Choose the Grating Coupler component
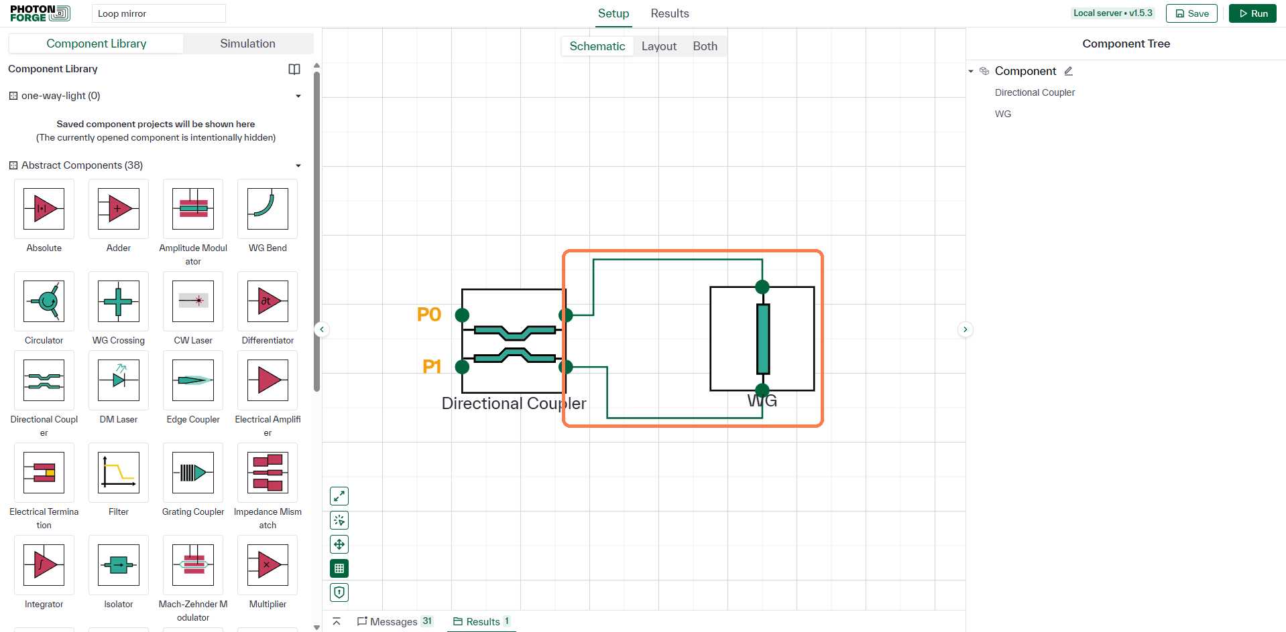The height and width of the screenshot is (632, 1286). coord(193,473)
